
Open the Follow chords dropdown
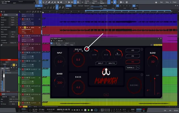[14, 34]
